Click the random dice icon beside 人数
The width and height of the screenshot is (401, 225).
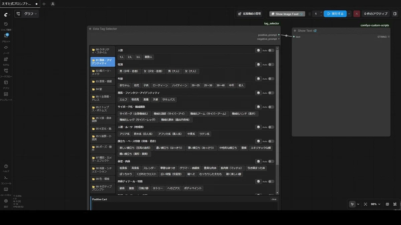258,50
